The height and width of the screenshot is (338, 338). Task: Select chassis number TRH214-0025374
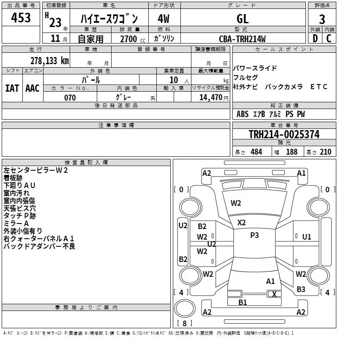pyautogui.click(x=284, y=134)
